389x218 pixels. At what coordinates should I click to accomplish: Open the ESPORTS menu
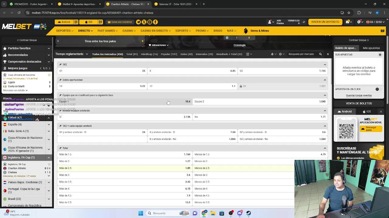click(x=183, y=31)
